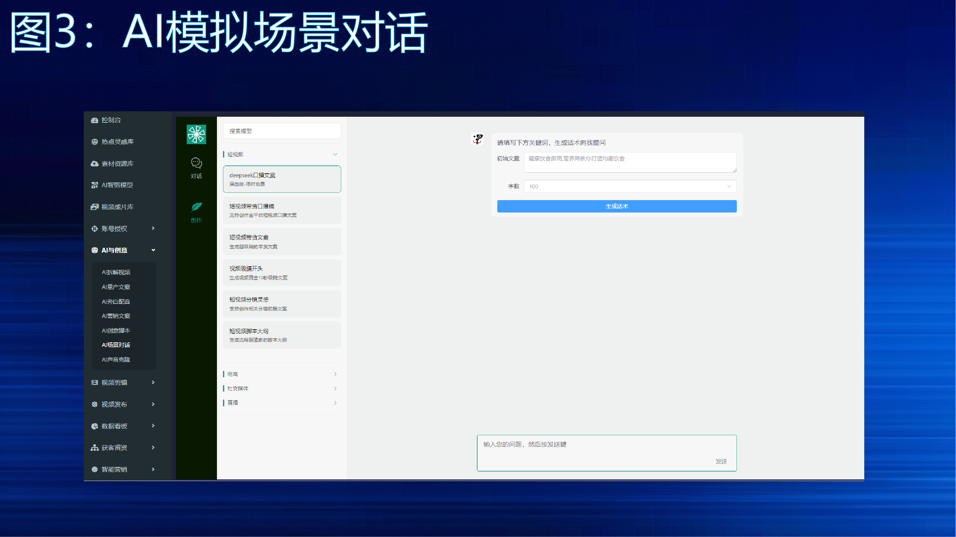Click the 视频成片库 sidebar label
956x537 pixels.
click(x=117, y=207)
